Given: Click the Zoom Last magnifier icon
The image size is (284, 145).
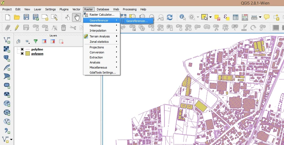Looking at the screenshot, I should click(160, 17).
